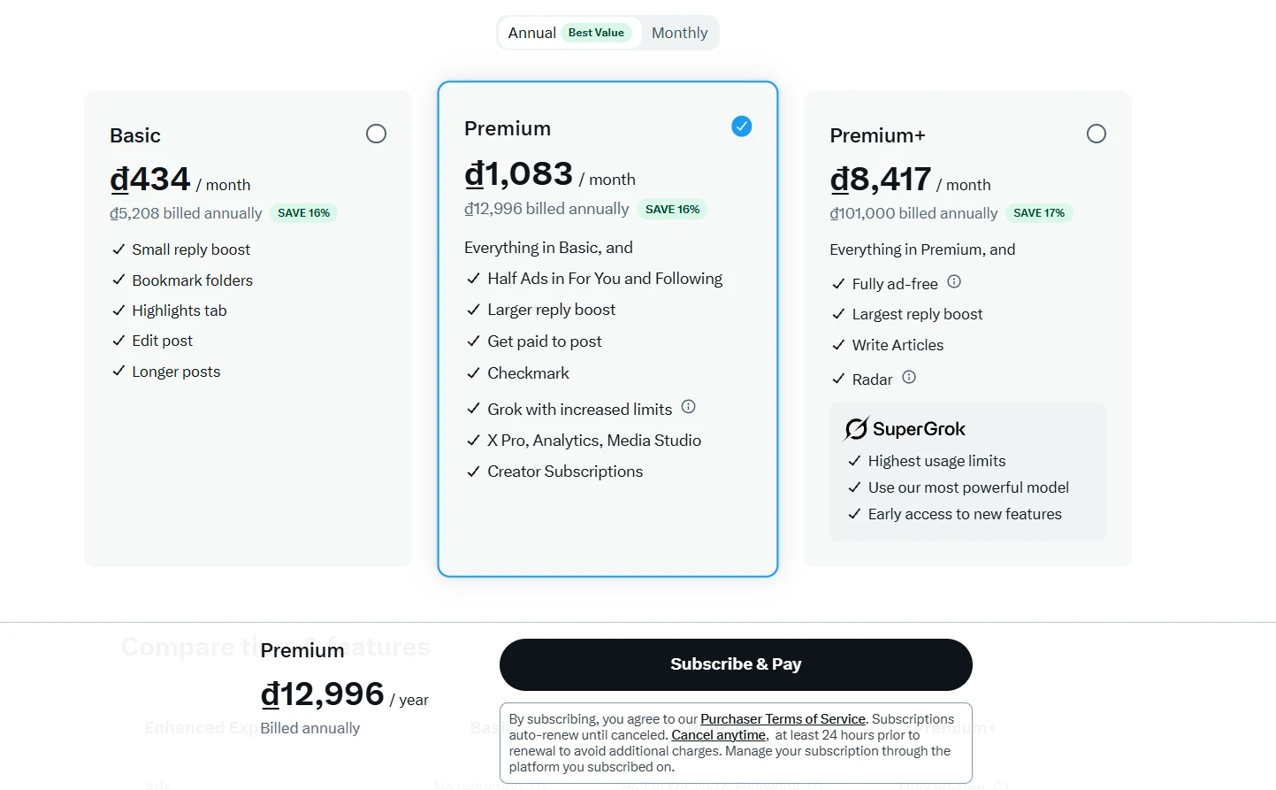Open Purchaser Terms of Service link

(x=783, y=719)
